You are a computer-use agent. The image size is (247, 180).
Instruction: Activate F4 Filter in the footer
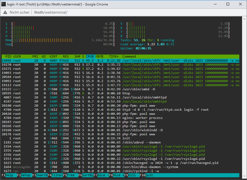(55, 175)
